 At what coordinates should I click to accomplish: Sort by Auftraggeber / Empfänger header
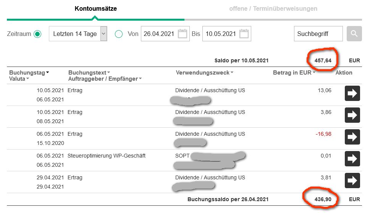[104, 79]
